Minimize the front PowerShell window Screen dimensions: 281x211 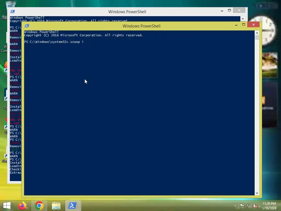pyautogui.click(x=236, y=25)
